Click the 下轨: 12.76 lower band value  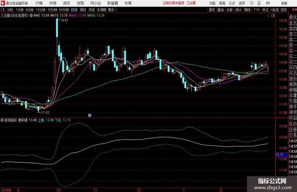(x=63, y=120)
